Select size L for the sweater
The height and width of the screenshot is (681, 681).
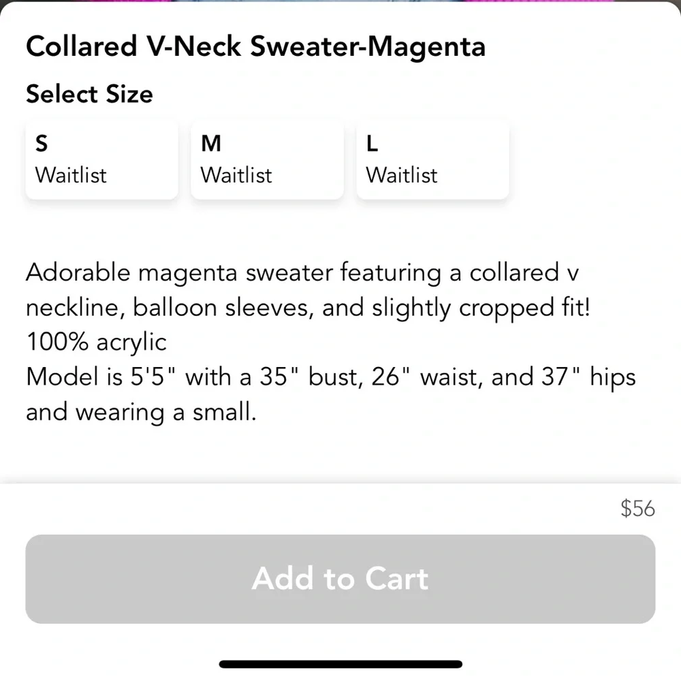click(x=432, y=159)
